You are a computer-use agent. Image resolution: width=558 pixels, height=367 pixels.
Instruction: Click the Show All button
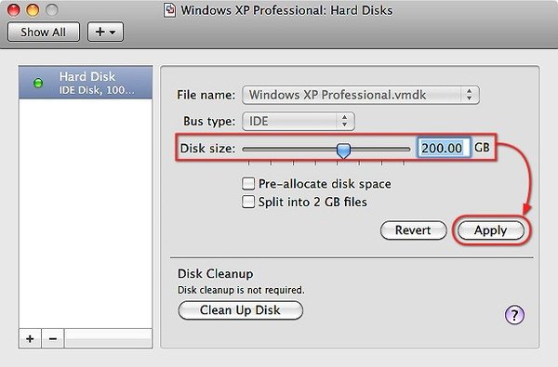pyautogui.click(x=44, y=32)
